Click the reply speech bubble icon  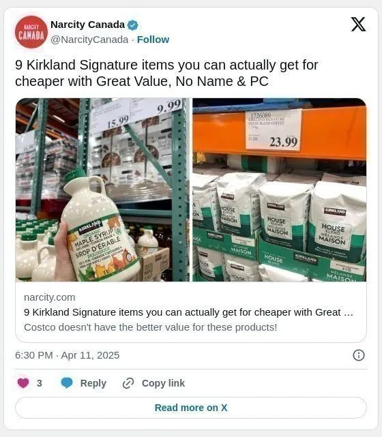coord(67,383)
